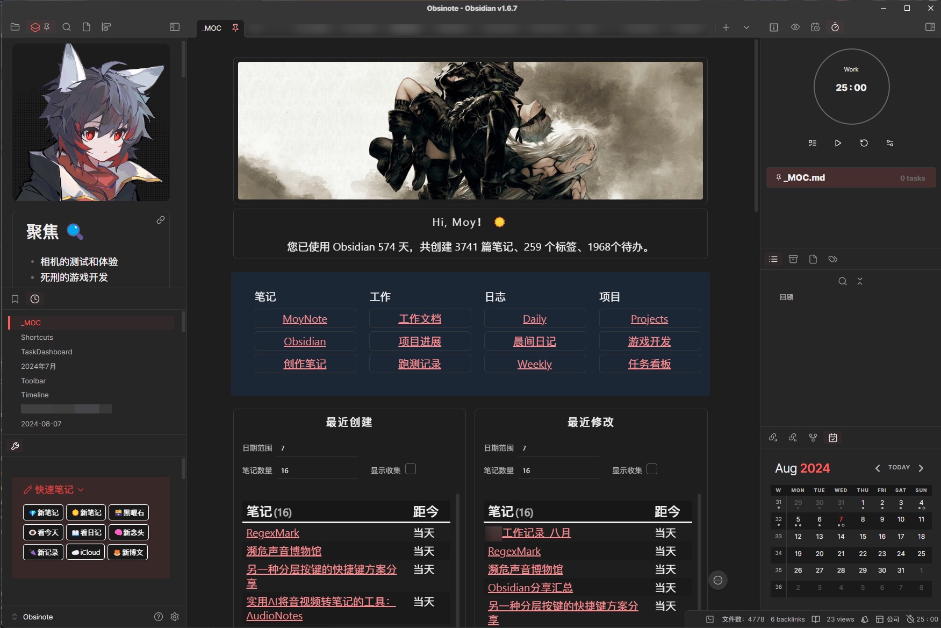941x628 pixels.
Task: Start the Work timer play button
Action: [838, 143]
